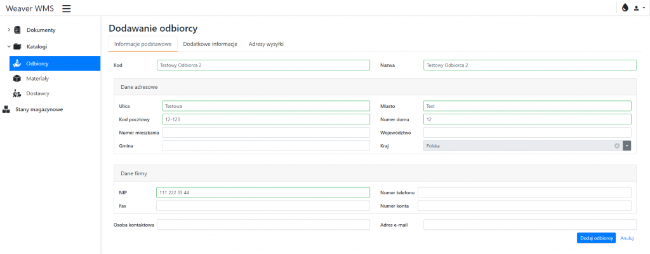Open the user account menu
The width and height of the screenshot is (650, 254).
click(639, 8)
